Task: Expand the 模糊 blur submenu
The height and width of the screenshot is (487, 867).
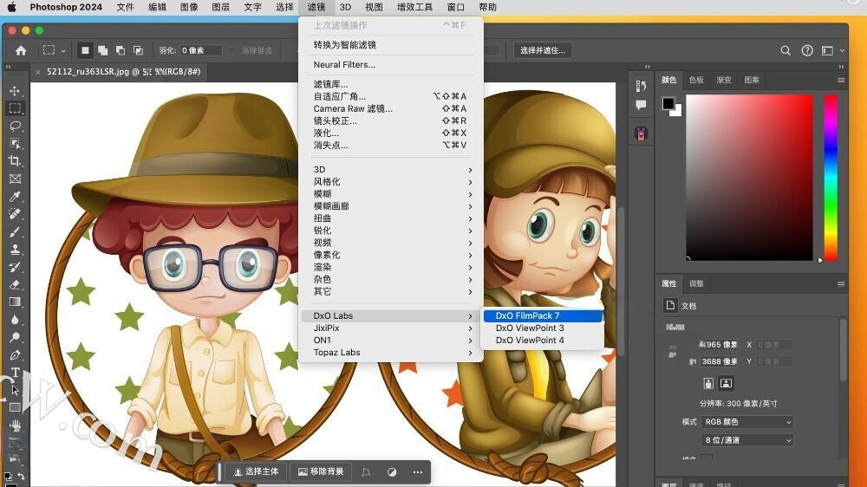Action: (x=391, y=194)
